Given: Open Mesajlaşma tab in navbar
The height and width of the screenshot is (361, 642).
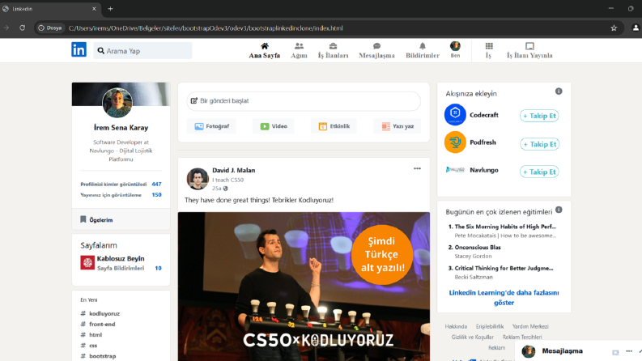Looking at the screenshot, I should pyautogui.click(x=376, y=51).
